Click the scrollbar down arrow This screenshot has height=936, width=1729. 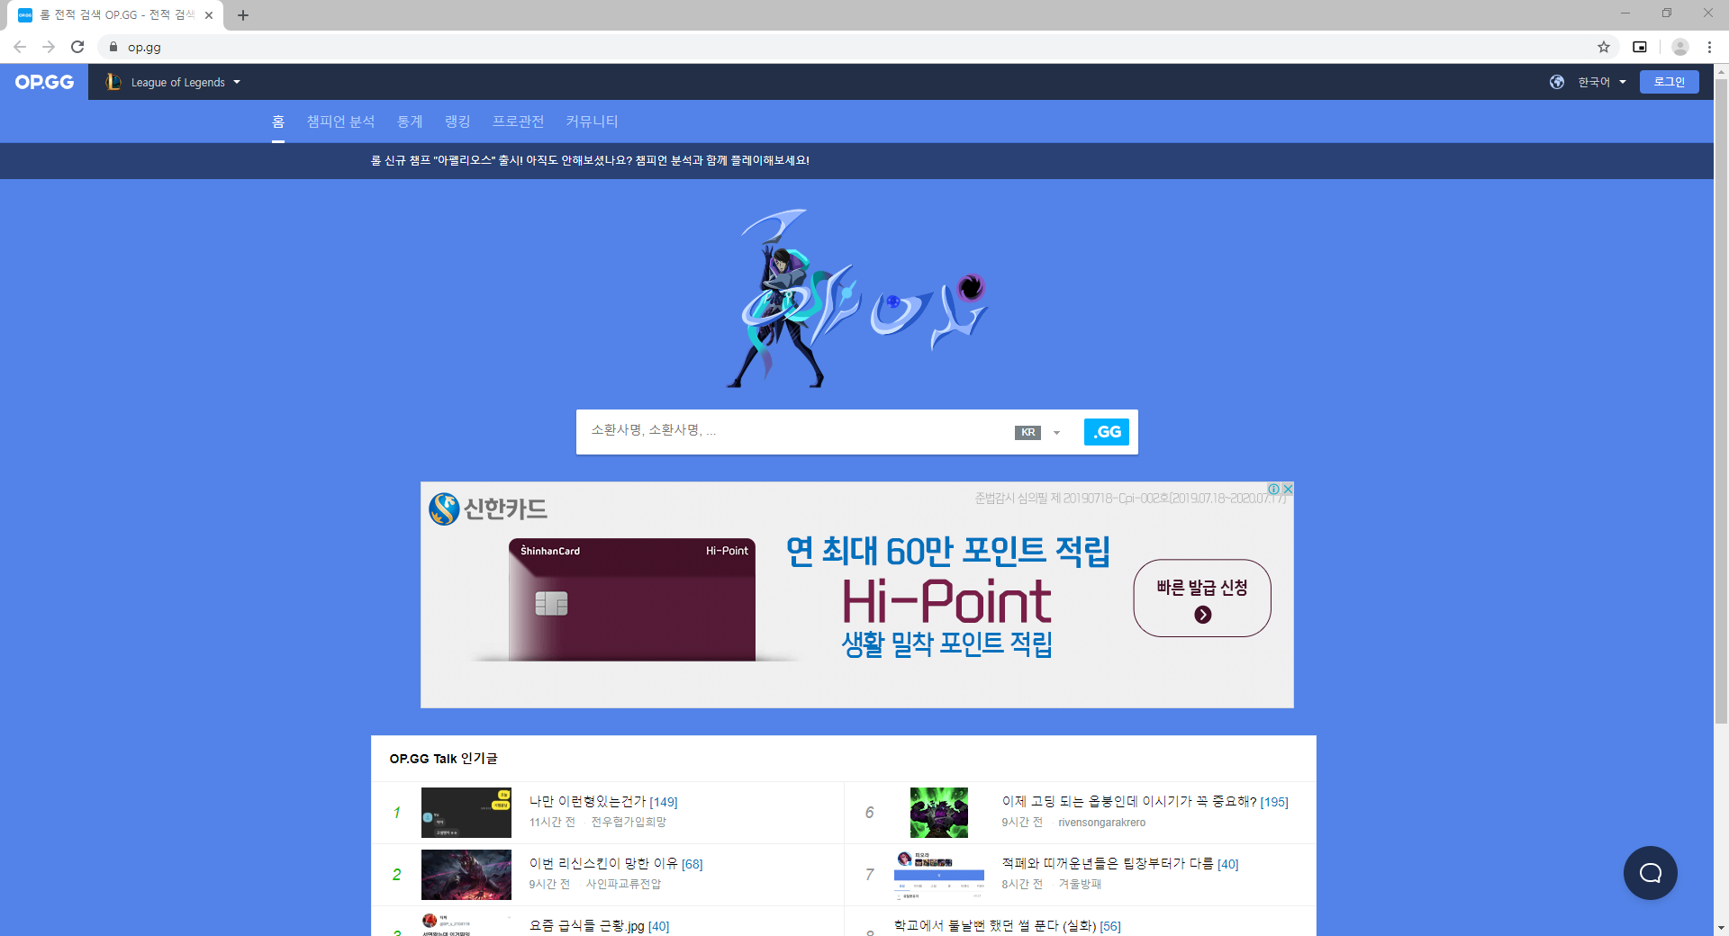point(1721,928)
